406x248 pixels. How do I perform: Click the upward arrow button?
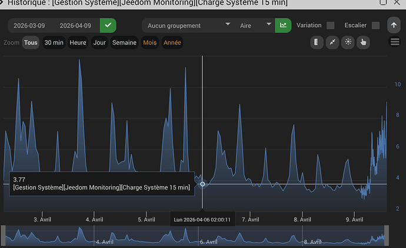tap(394, 25)
